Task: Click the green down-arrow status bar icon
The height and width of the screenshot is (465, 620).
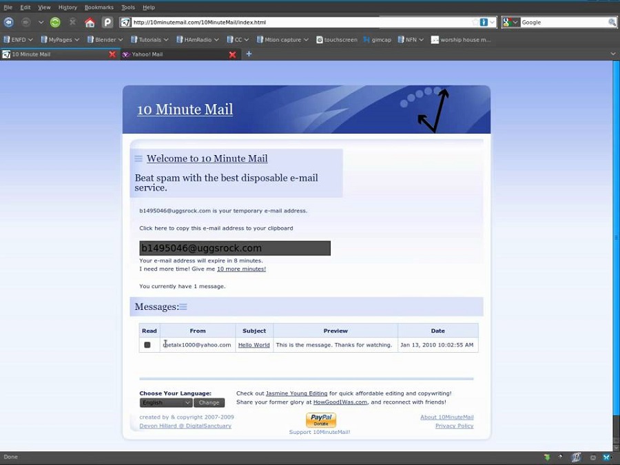Action: [x=547, y=457]
